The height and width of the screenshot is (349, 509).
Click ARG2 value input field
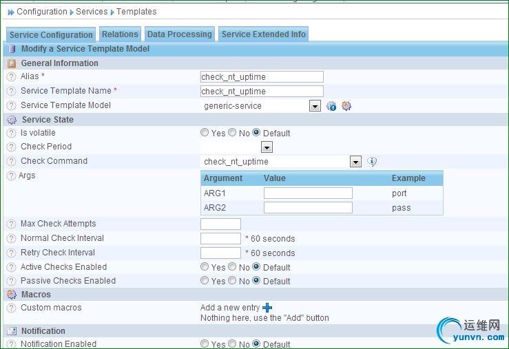click(308, 208)
